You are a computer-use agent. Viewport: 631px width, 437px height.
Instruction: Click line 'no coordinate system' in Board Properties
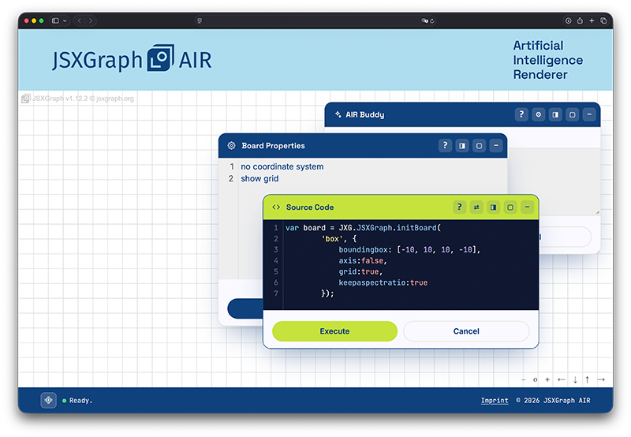tap(282, 166)
